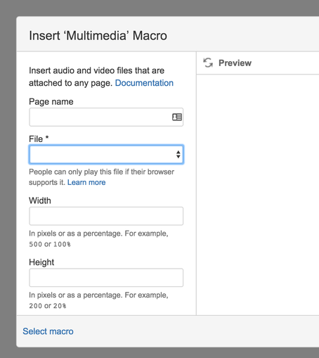This screenshot has height=358, width=319.
Task: Open the Learn more link
Action: 86,182
